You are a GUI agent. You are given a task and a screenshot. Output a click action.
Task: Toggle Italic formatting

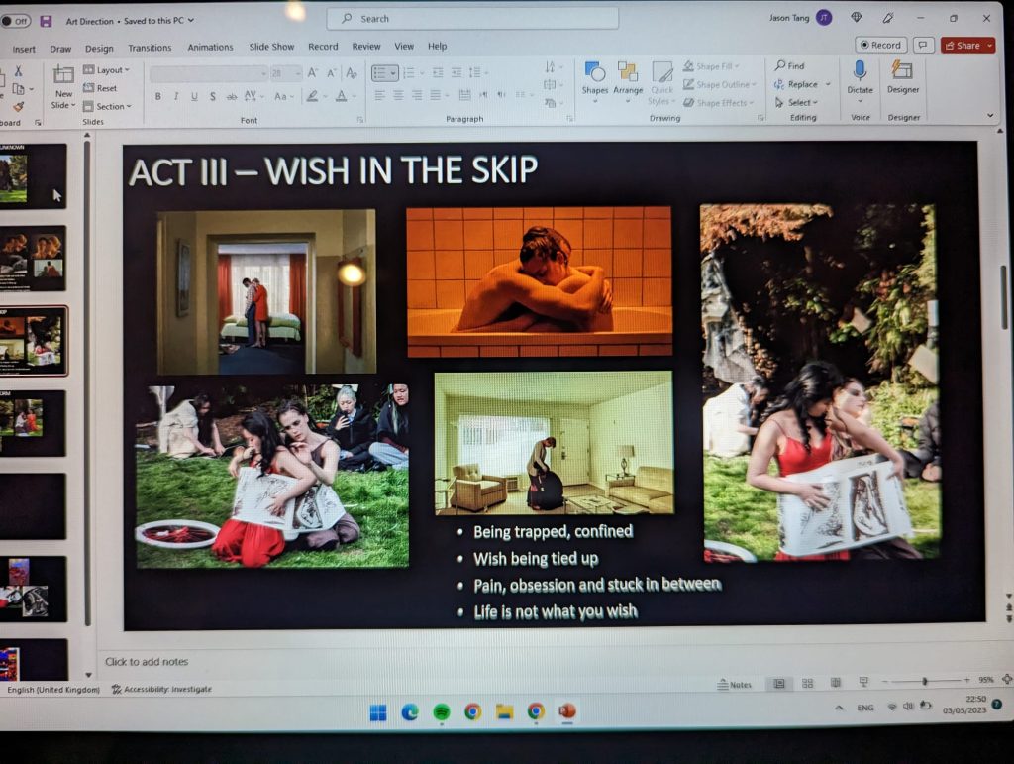[176, 96]
